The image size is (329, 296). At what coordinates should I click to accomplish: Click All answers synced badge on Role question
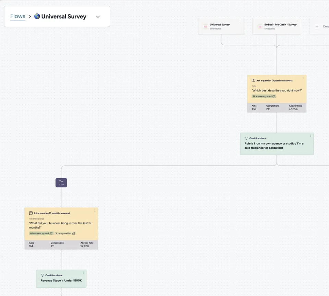(264, 96)
